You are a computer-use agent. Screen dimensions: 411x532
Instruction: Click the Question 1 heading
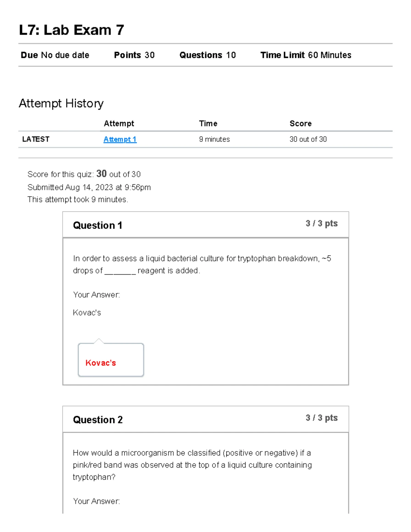[x=98, y=225]
